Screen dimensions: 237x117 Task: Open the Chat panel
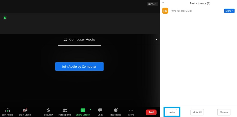[100, 110]
